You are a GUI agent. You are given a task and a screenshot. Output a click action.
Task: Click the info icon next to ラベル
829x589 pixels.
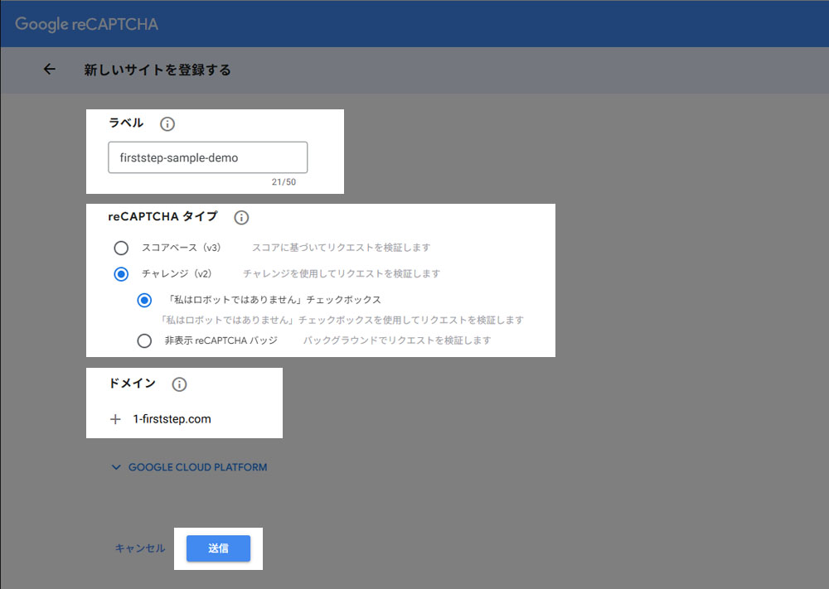tap(167, 124)
